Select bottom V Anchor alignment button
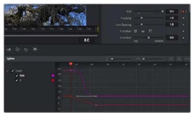Viewport: 192px width, 113px height. (x=150, y=31)
